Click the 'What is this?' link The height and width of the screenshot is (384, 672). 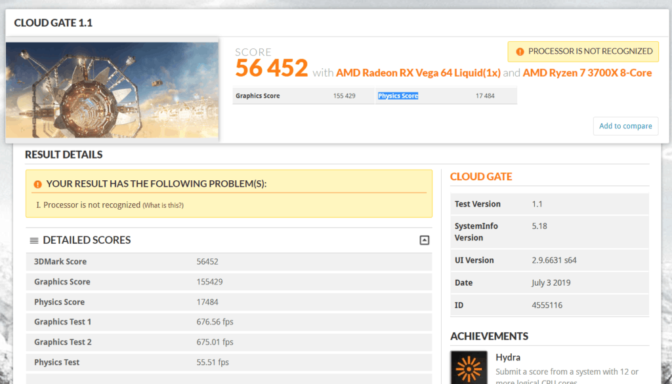[x=163, y=205]
